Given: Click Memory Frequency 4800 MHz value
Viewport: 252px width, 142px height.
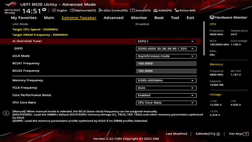Looking at the screenshot, I should [217, 75].
